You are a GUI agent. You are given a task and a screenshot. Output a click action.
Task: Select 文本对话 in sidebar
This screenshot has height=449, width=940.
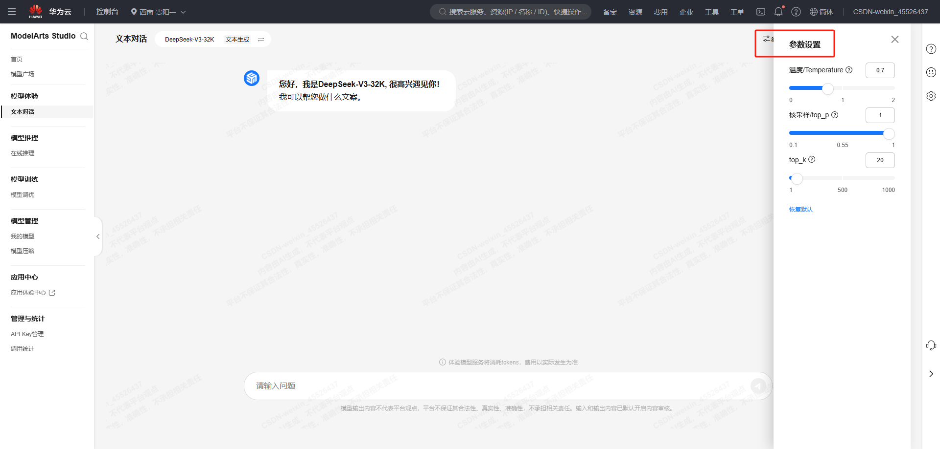pyautogui.click(x=47, y=112)
